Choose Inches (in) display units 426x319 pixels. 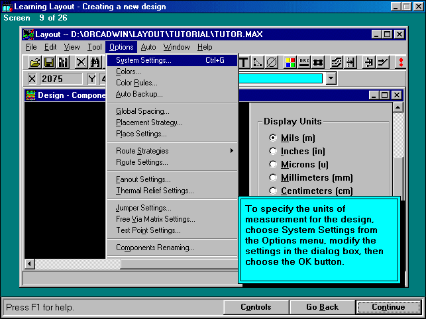tap(273, 151)
